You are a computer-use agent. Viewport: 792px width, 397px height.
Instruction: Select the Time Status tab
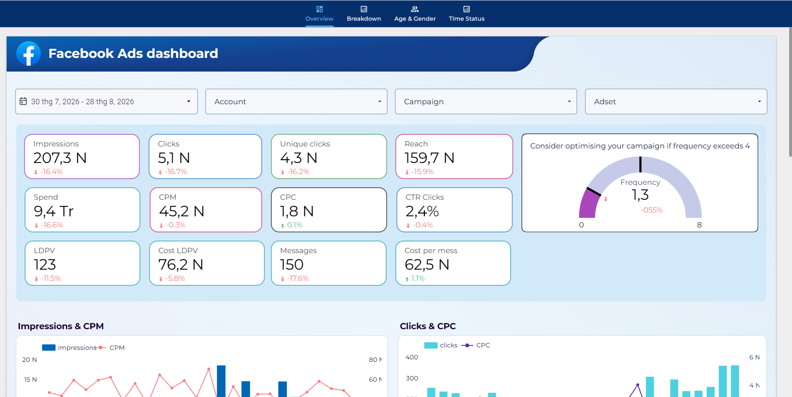(x=467, y=14)
